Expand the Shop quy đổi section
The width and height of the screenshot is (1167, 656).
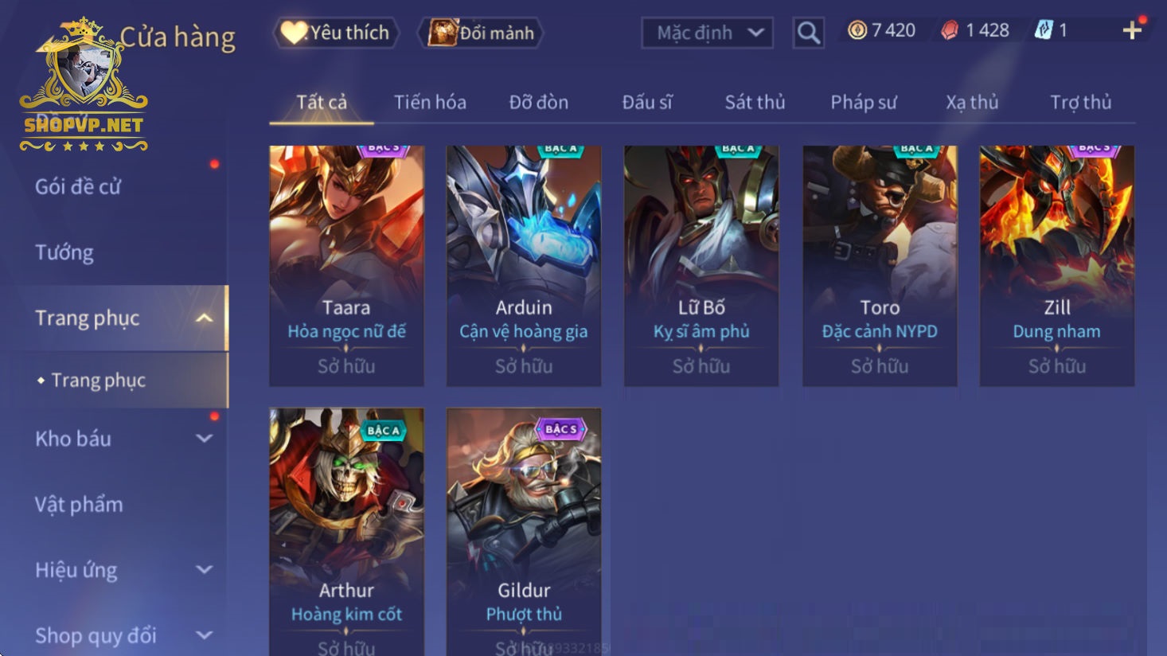click(x=205, y=635)
